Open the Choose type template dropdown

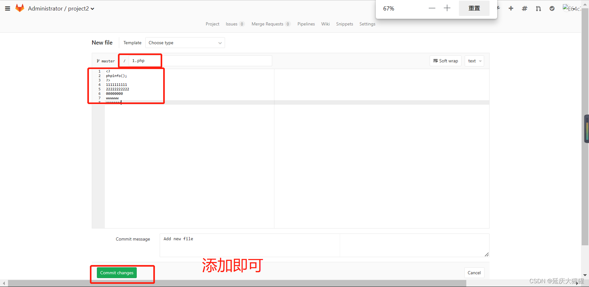click(185, 42)
